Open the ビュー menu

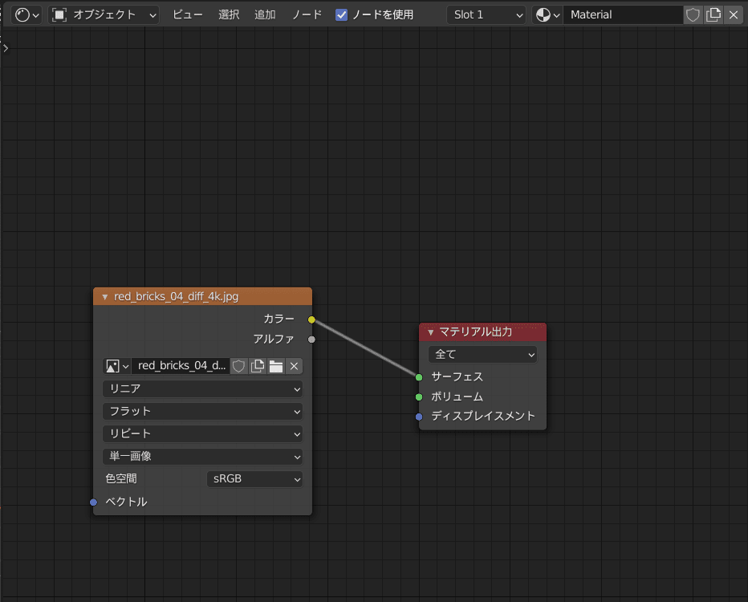pos(188,14)
